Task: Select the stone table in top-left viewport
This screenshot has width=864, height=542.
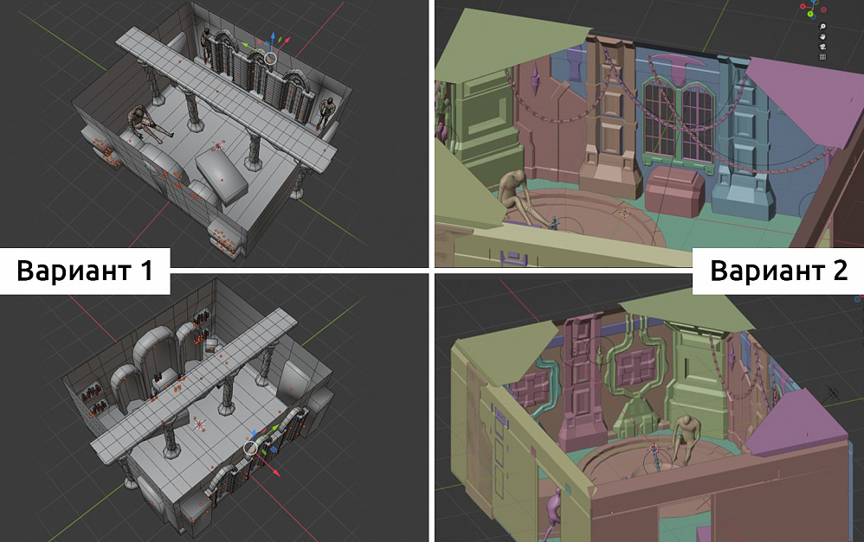Action: (221, 176)
